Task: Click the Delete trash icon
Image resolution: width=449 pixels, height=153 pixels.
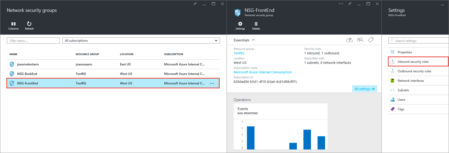Action: (256, 24)
